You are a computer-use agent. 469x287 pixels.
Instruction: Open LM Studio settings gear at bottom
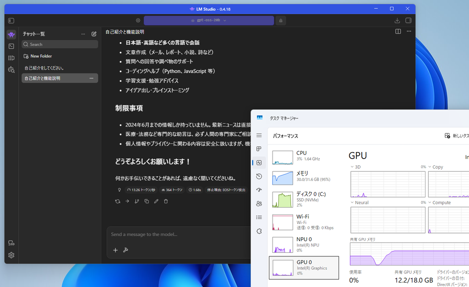coord(11,255)
